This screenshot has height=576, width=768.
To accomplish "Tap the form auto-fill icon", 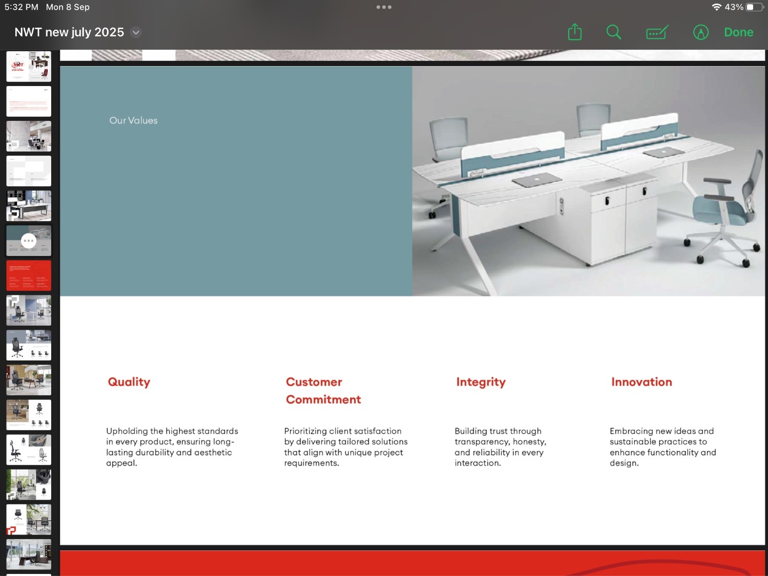I will [x=657, y=32].
